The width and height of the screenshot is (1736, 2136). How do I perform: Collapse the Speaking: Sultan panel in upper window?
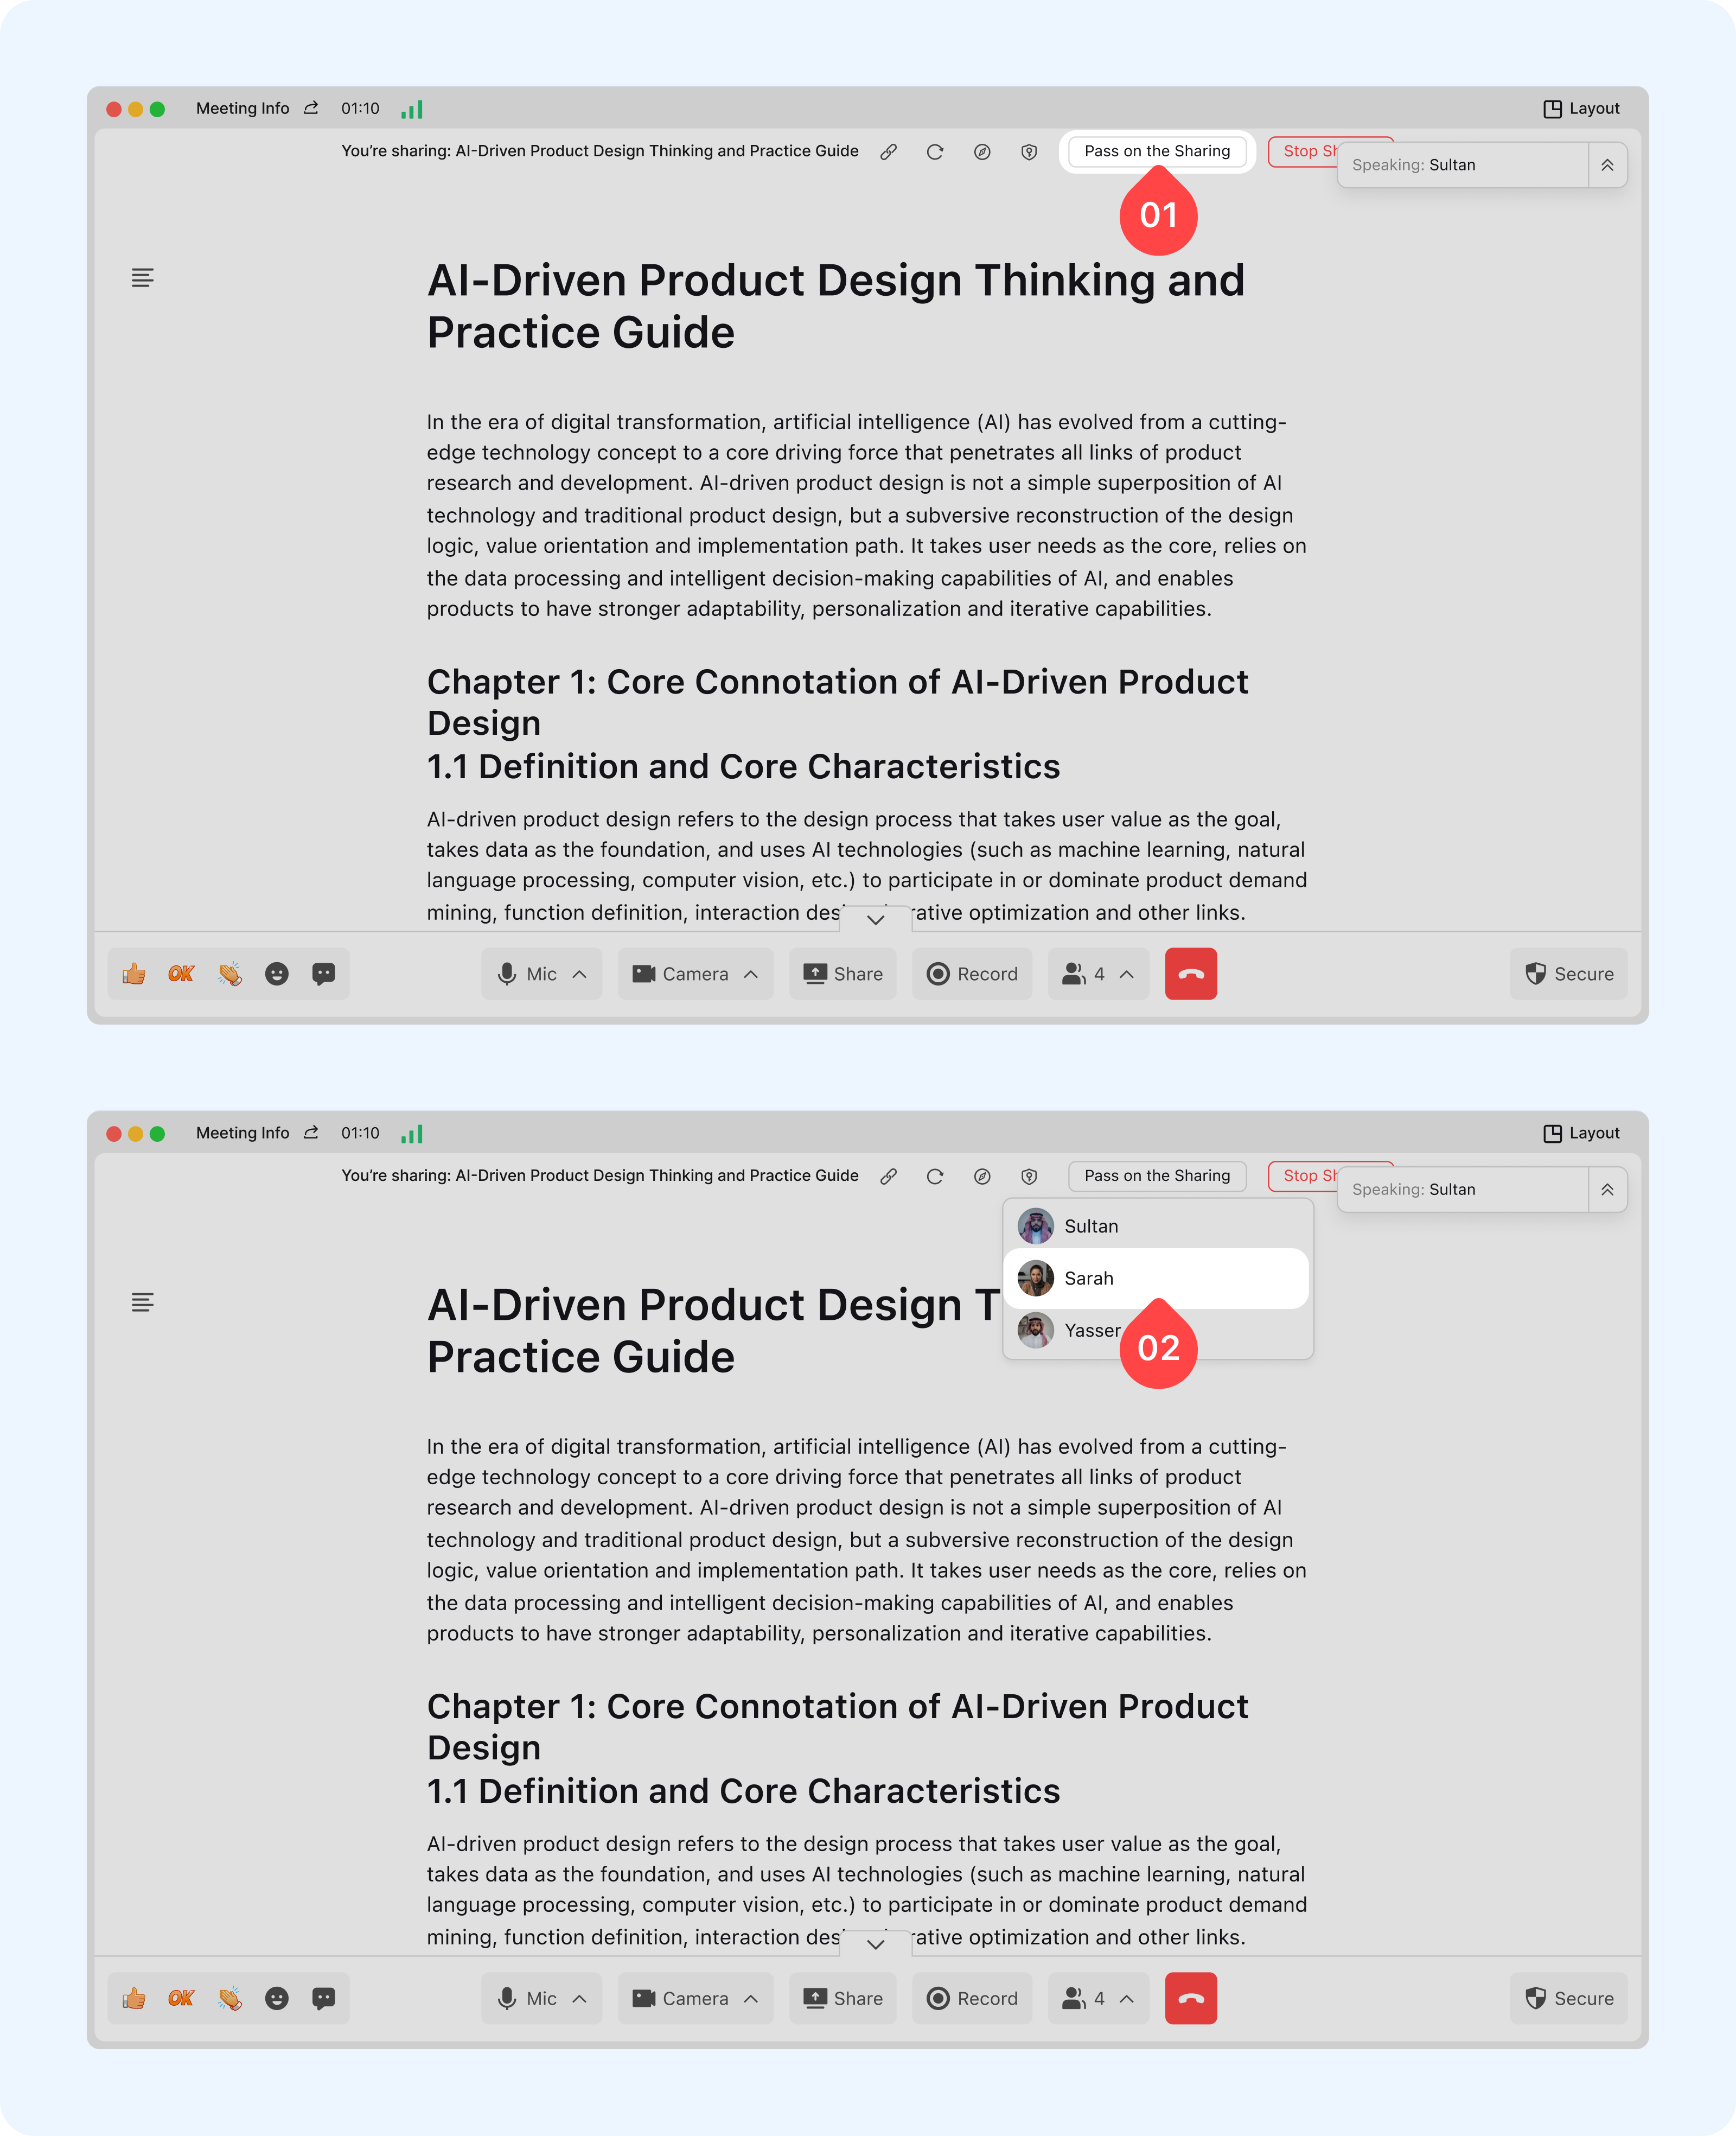[1607, 165]
